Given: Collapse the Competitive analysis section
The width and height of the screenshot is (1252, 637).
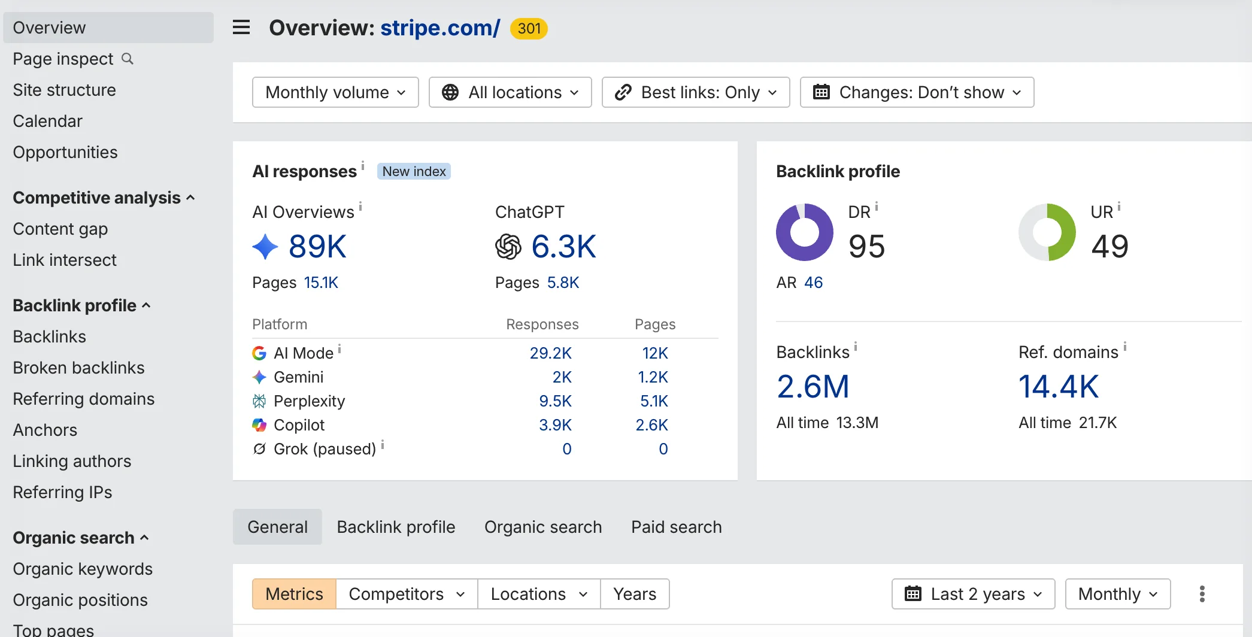Looking at the screenshot, I should [104, 198].
